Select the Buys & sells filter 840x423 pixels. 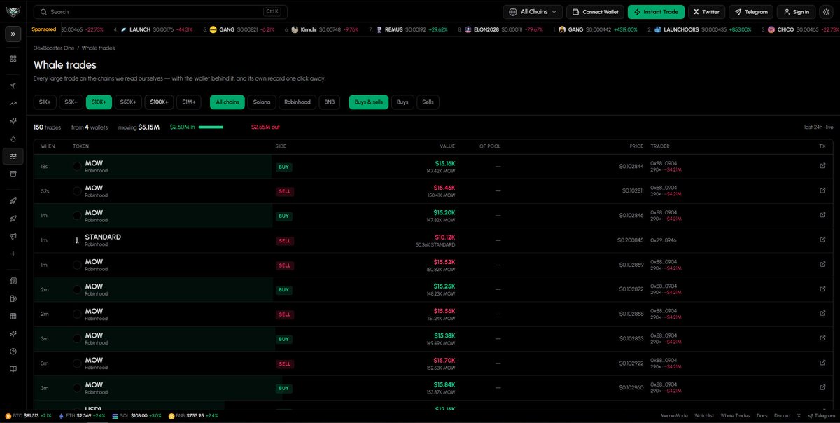369,102
